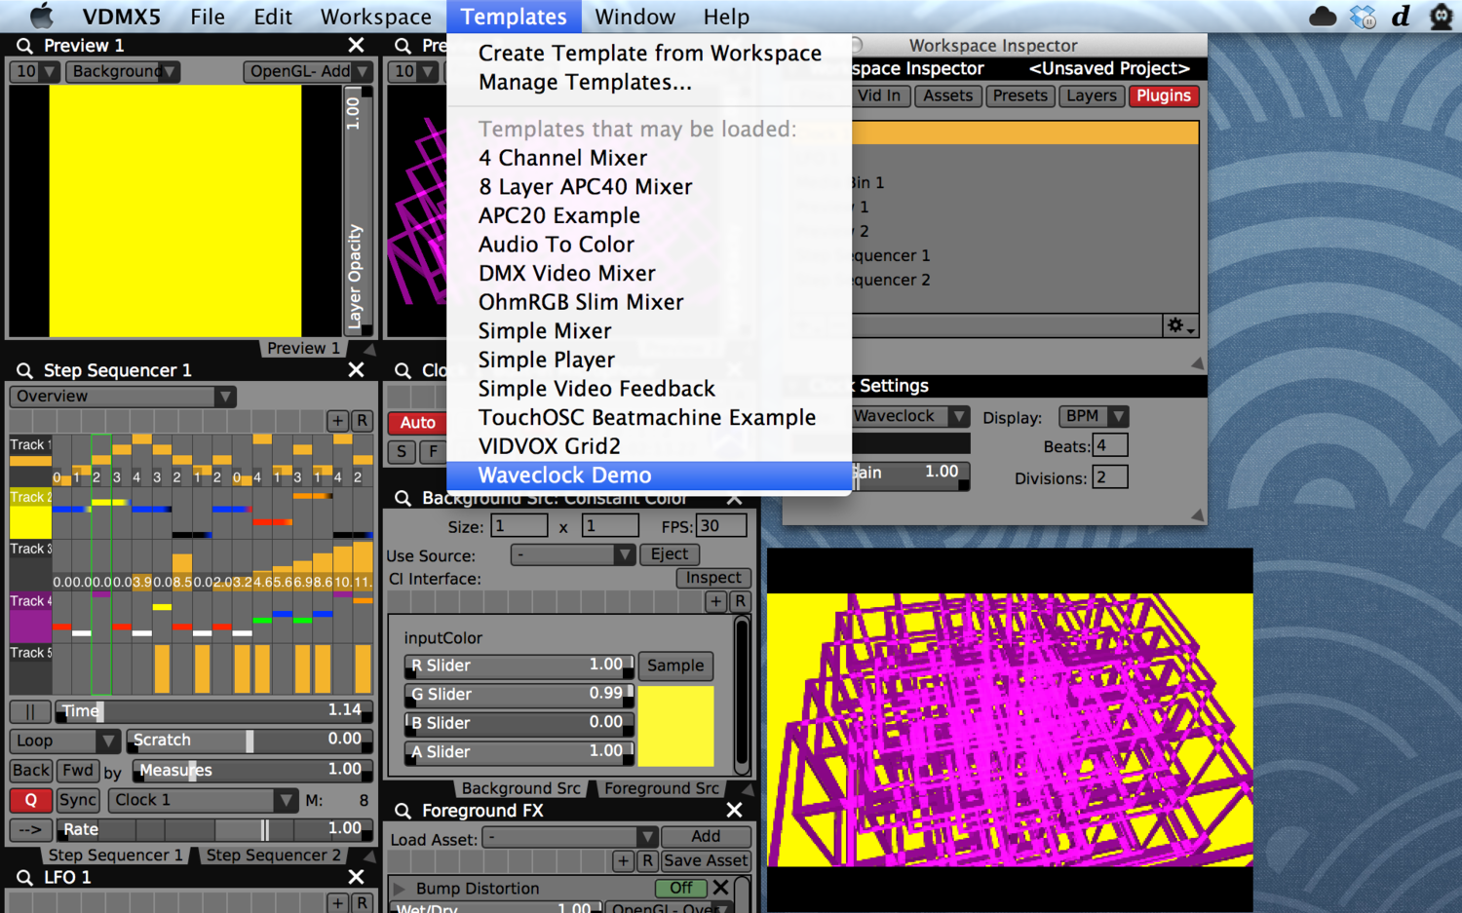Open OpenGL- Add blend mode dropdown

[x=308, y=71]
